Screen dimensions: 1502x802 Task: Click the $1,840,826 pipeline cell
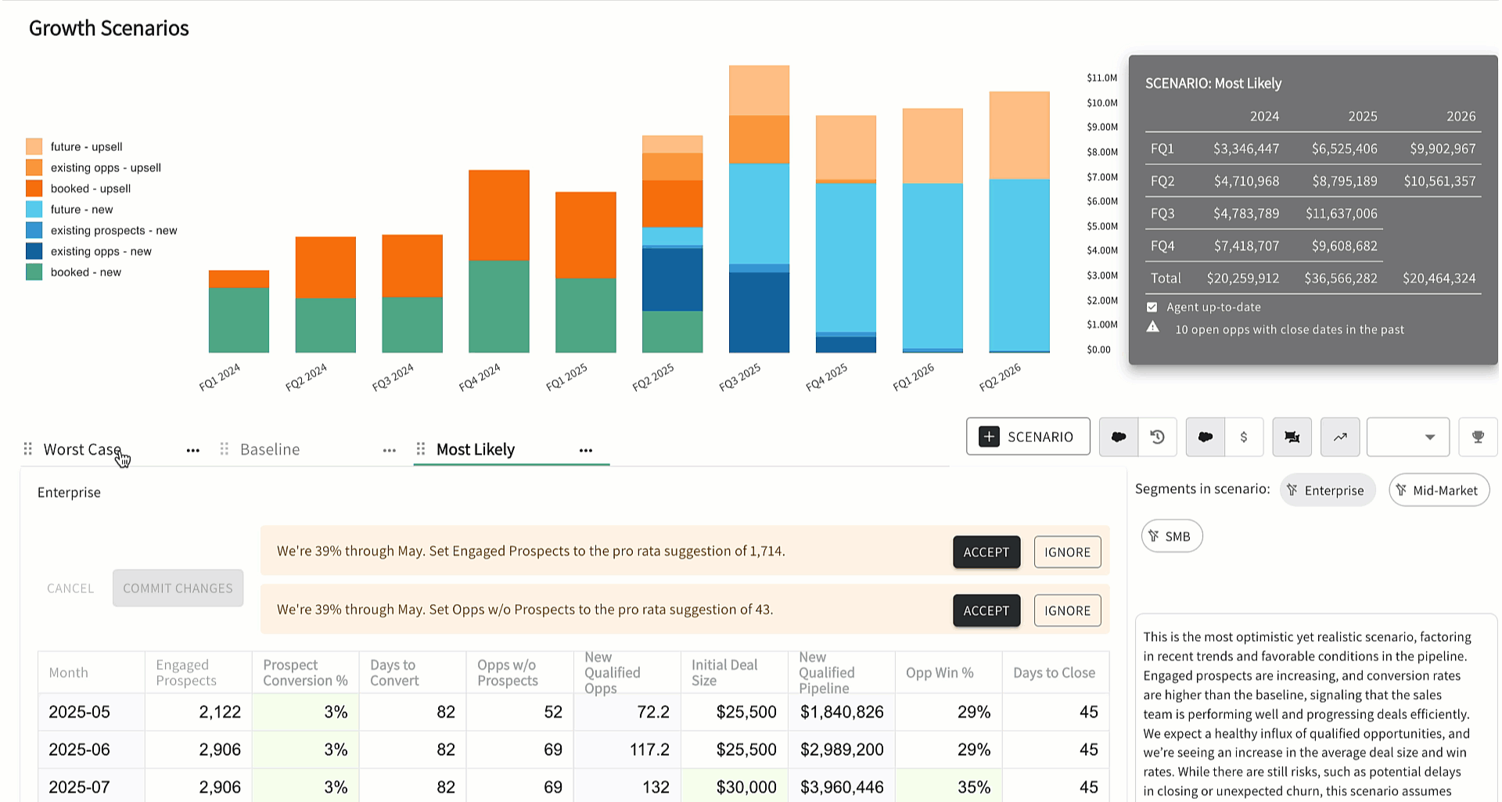tap(842, 712)
